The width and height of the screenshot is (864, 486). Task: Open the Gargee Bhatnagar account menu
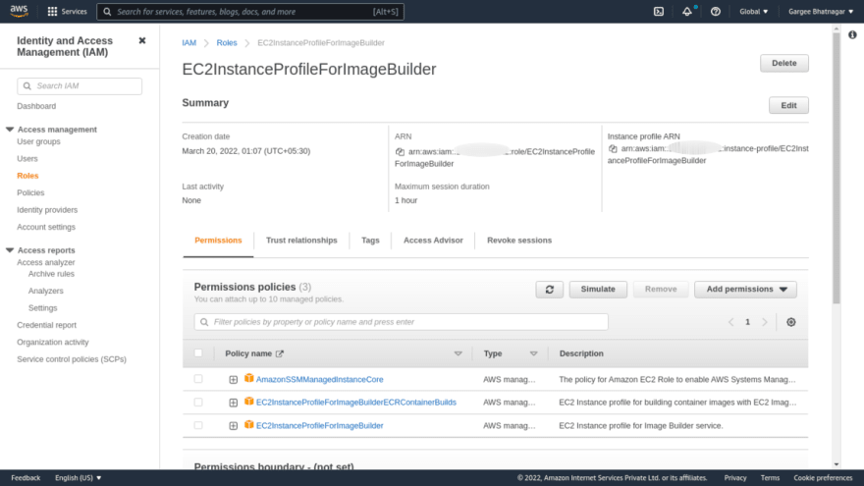[821, 12]
